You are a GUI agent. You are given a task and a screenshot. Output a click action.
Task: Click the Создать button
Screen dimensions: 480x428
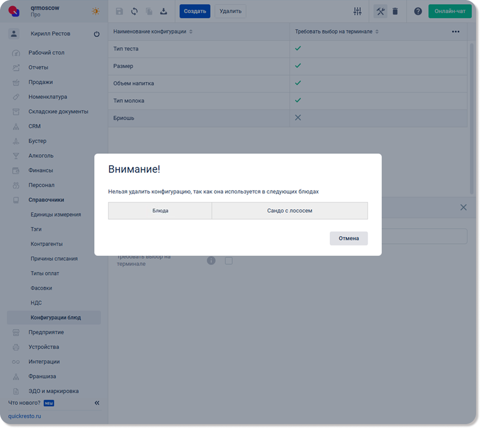tap(195, 11)
